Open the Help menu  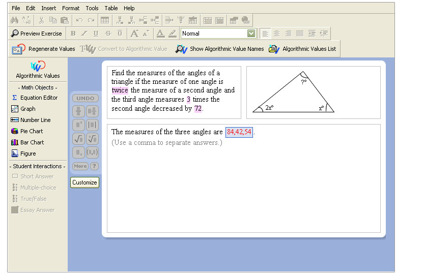pos(129,8)
